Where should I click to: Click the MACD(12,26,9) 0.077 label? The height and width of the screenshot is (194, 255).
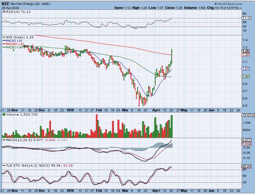coord(25,140)
